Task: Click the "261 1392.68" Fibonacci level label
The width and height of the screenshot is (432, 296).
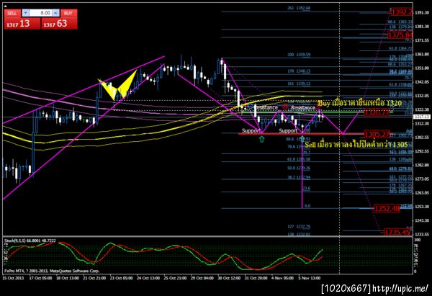Action: pyautogui.click(x=299, y=8)
